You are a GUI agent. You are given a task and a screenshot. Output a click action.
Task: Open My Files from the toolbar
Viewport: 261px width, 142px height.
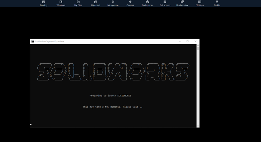click(x=78, y=3)
